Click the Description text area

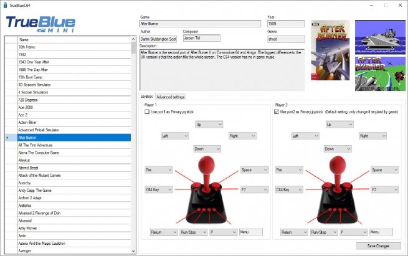point(222,70)
